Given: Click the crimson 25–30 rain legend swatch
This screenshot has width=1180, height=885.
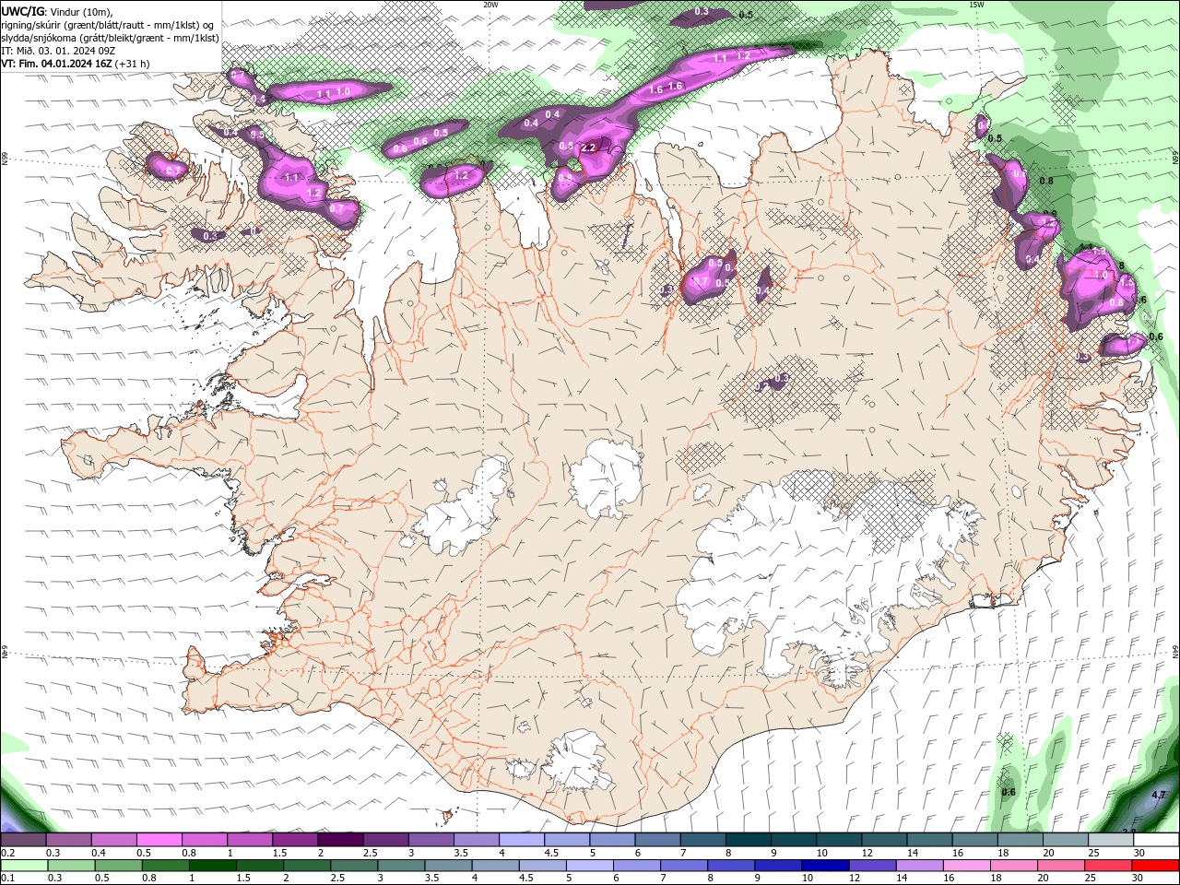Looking at the screenshot, I should click(x=1108, y=866).
